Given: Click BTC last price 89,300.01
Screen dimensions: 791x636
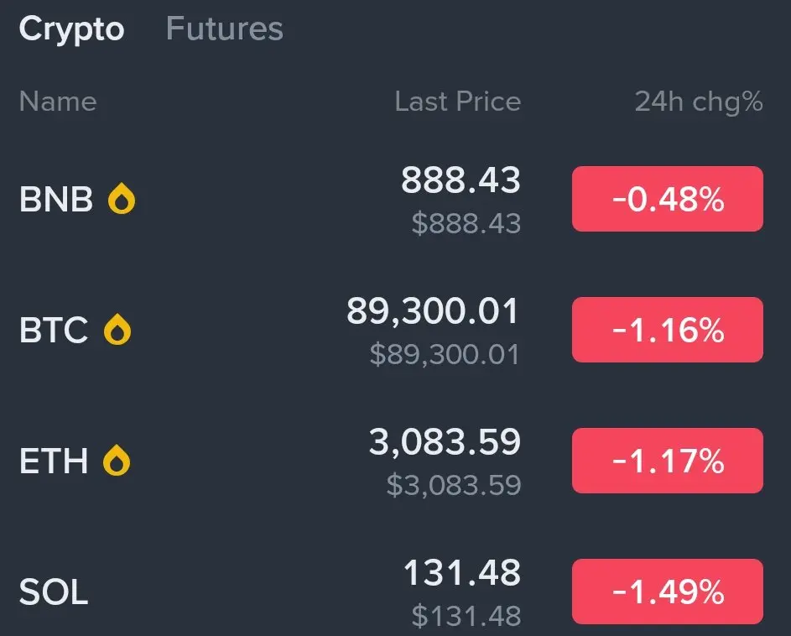Looking at the screenshot, I should [x=433, y=311].
